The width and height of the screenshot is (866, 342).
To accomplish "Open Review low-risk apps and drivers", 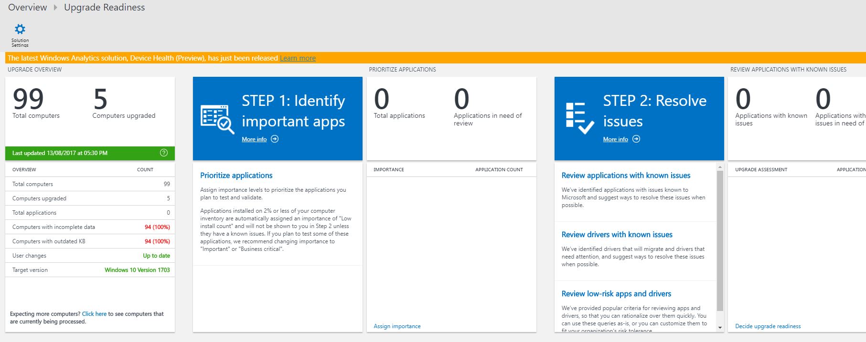I will coord(617,294).
